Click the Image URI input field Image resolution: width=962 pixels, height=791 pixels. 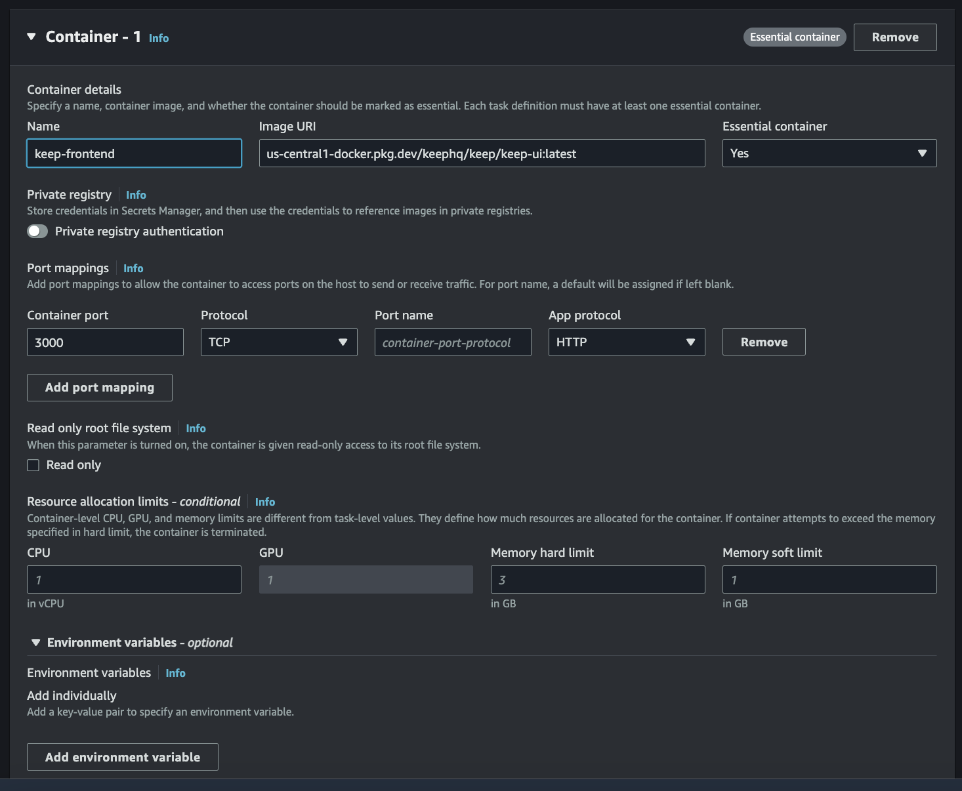point(482,153)
